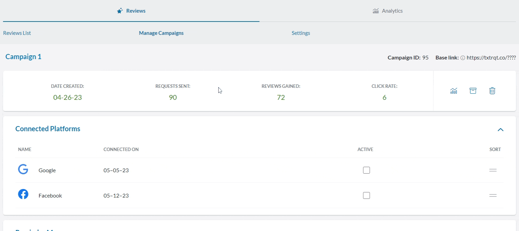Grab the sort handle for the Google row
The image size is (519, 231).
[493, 170]
